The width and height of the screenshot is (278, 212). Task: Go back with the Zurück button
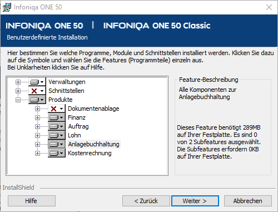point(146,201)
